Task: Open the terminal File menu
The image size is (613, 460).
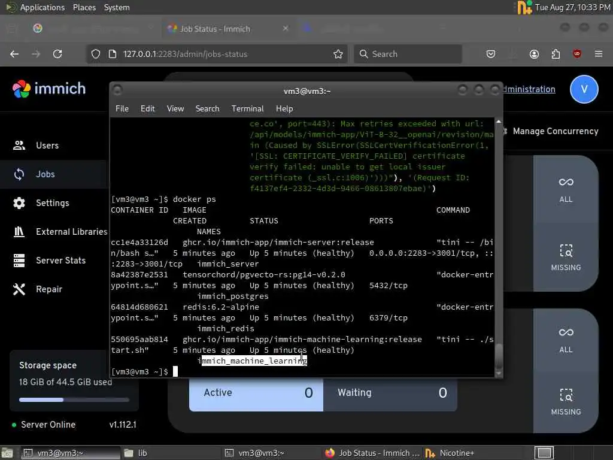Action: click(x=122, y=109)
